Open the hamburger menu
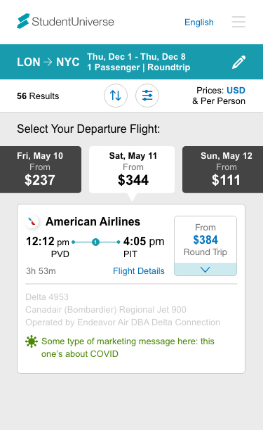 point(238,22)
